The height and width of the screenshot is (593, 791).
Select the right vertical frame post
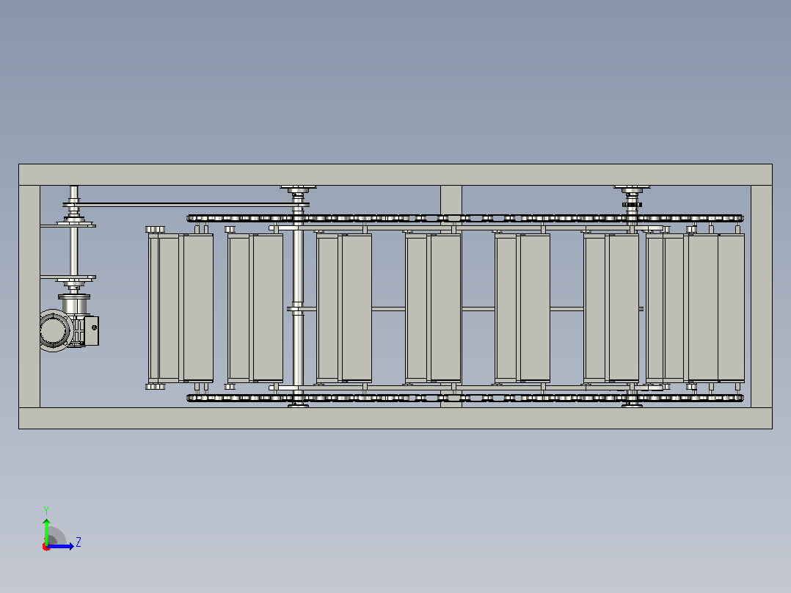coord(761,296)
